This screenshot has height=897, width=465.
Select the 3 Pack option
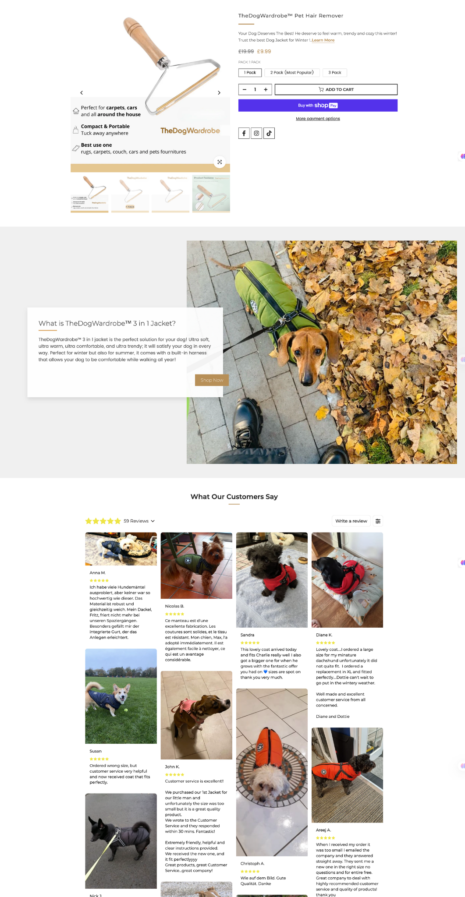coord(335,73)
